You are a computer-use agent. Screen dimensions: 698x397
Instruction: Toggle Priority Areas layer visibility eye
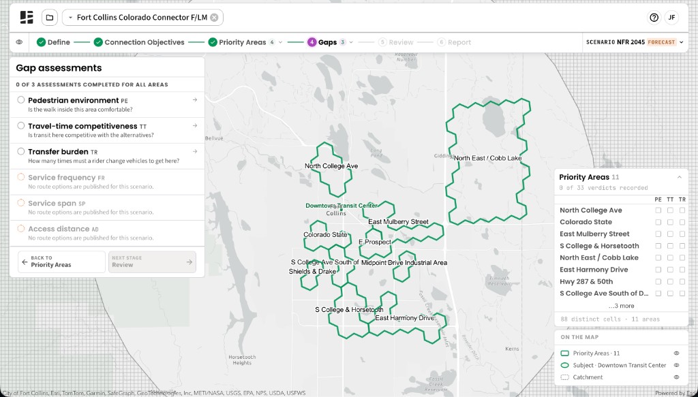coord(676,353)
